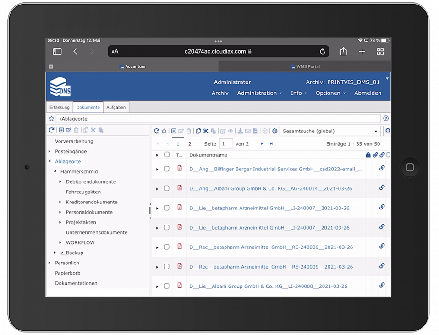Tick the select-all checkbox in table header
The image size is (439, 335).
tap(166, 155)
